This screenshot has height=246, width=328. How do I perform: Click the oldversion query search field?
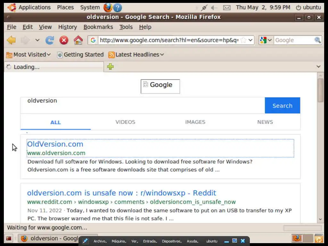tap(143, 105)
